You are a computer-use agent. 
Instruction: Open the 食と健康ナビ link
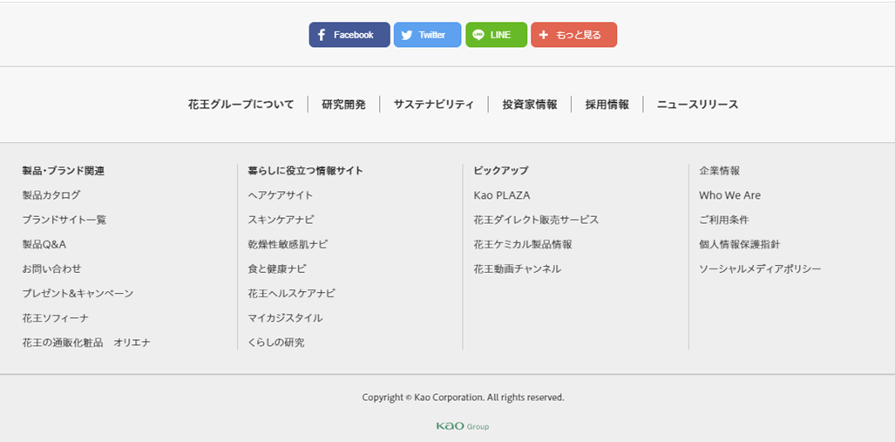click(x=277, y=269)
